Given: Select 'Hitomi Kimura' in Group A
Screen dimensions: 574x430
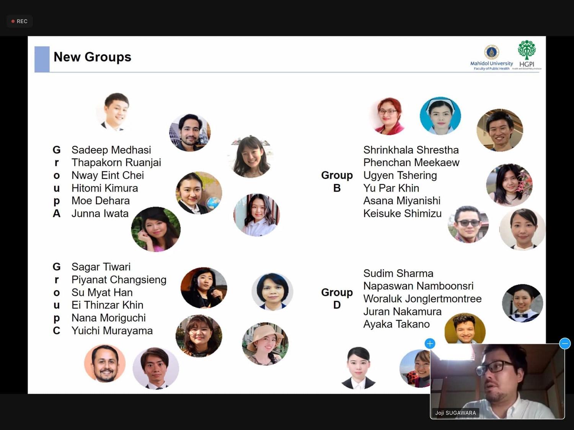Looking at the screenshot, I should tap(105, 188).
